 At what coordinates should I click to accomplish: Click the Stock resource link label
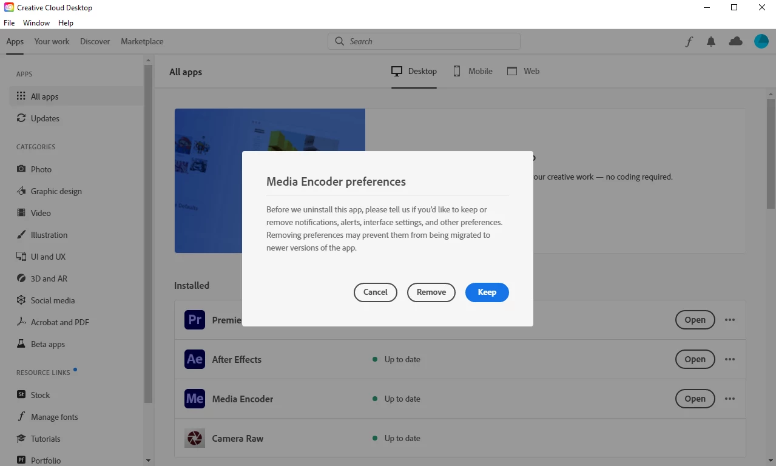41,395
